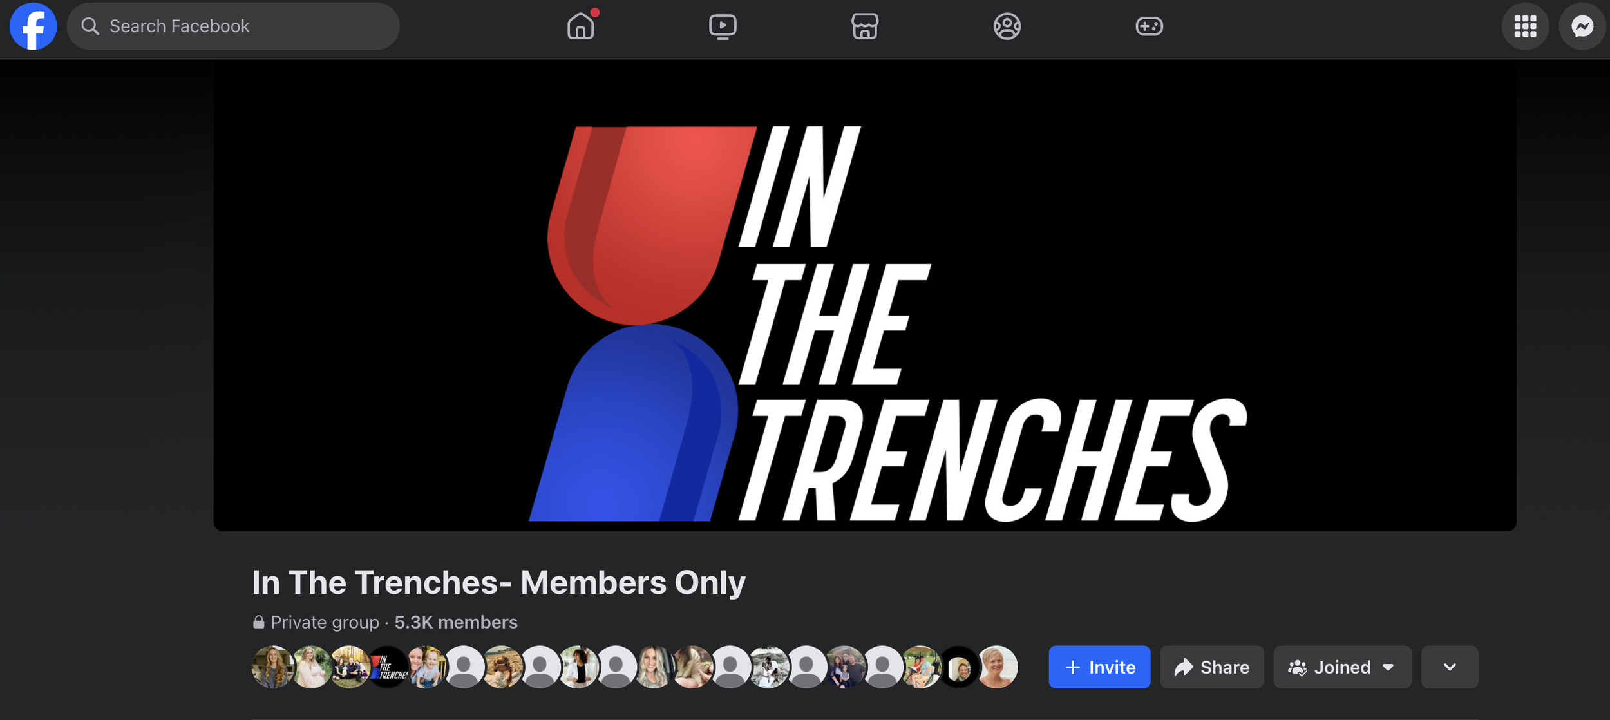1610x720 pixels.
Task: Click the Invite button
Action: 1099,667
